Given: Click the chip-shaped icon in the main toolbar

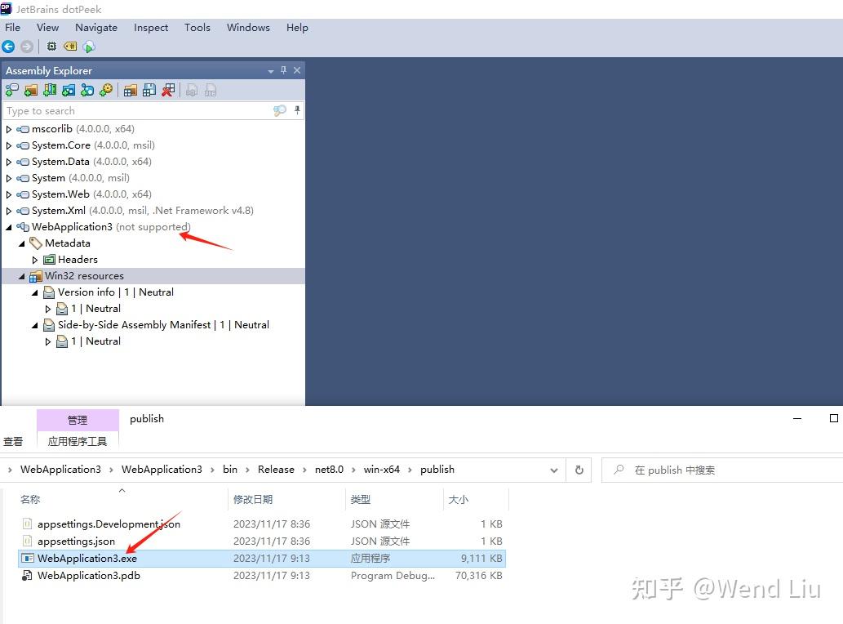Looking at the screenshot, I should coord(51,47).
